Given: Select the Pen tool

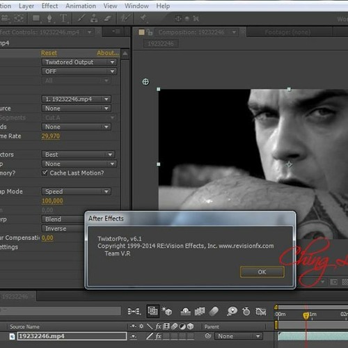Looking at the screenshot, I should point(49,18).
